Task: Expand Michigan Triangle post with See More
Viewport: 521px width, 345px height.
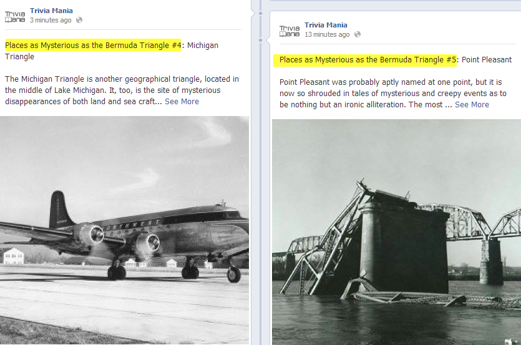Action: [182, 101]
